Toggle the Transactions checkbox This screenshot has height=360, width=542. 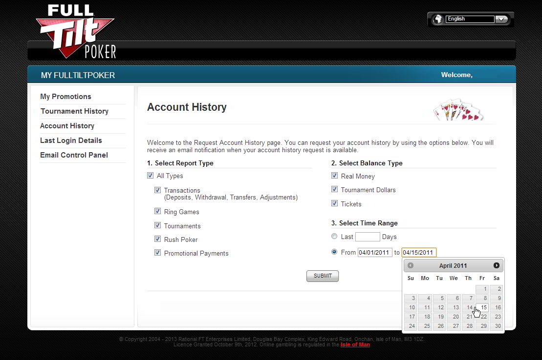158,190
